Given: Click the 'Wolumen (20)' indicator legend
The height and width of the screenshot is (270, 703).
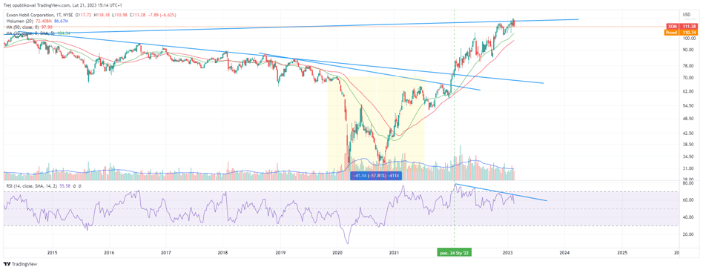Looking at the screenshot, I should [20, 21].
